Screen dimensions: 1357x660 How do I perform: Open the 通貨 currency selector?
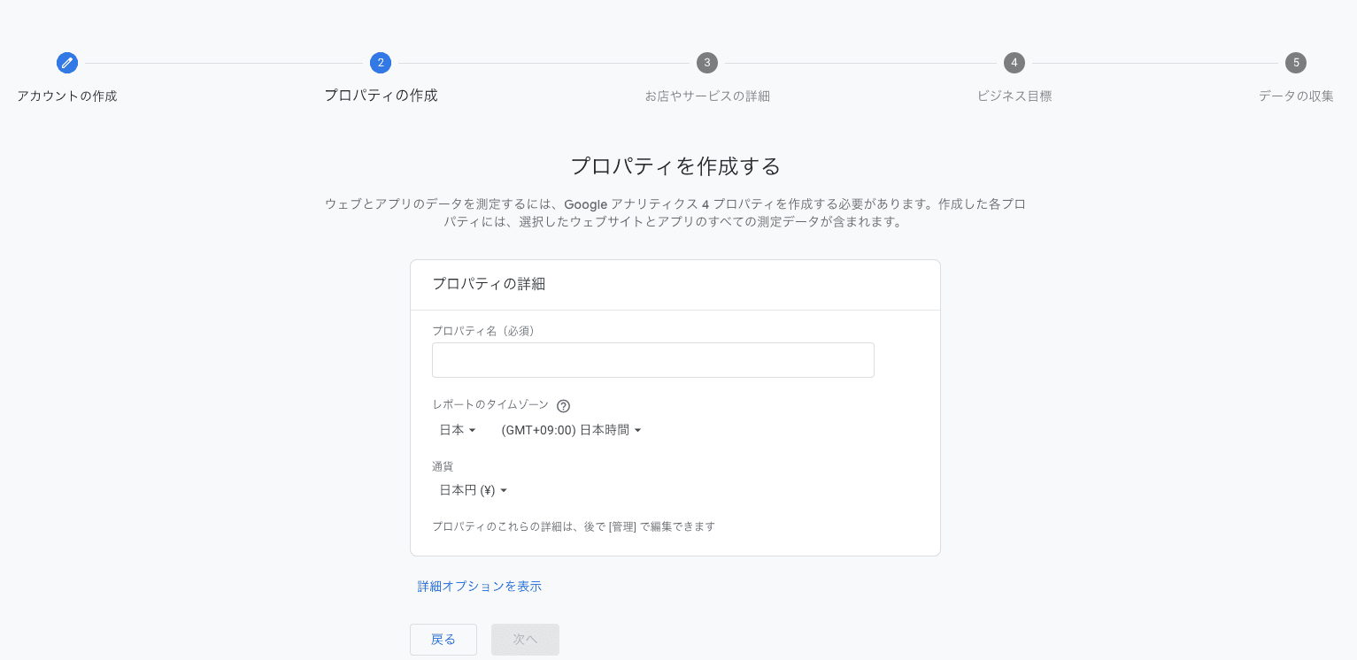click(x=472, y=490)
